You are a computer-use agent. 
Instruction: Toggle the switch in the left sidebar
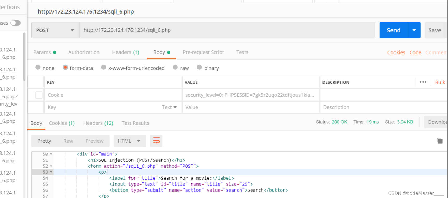point(15,23)
